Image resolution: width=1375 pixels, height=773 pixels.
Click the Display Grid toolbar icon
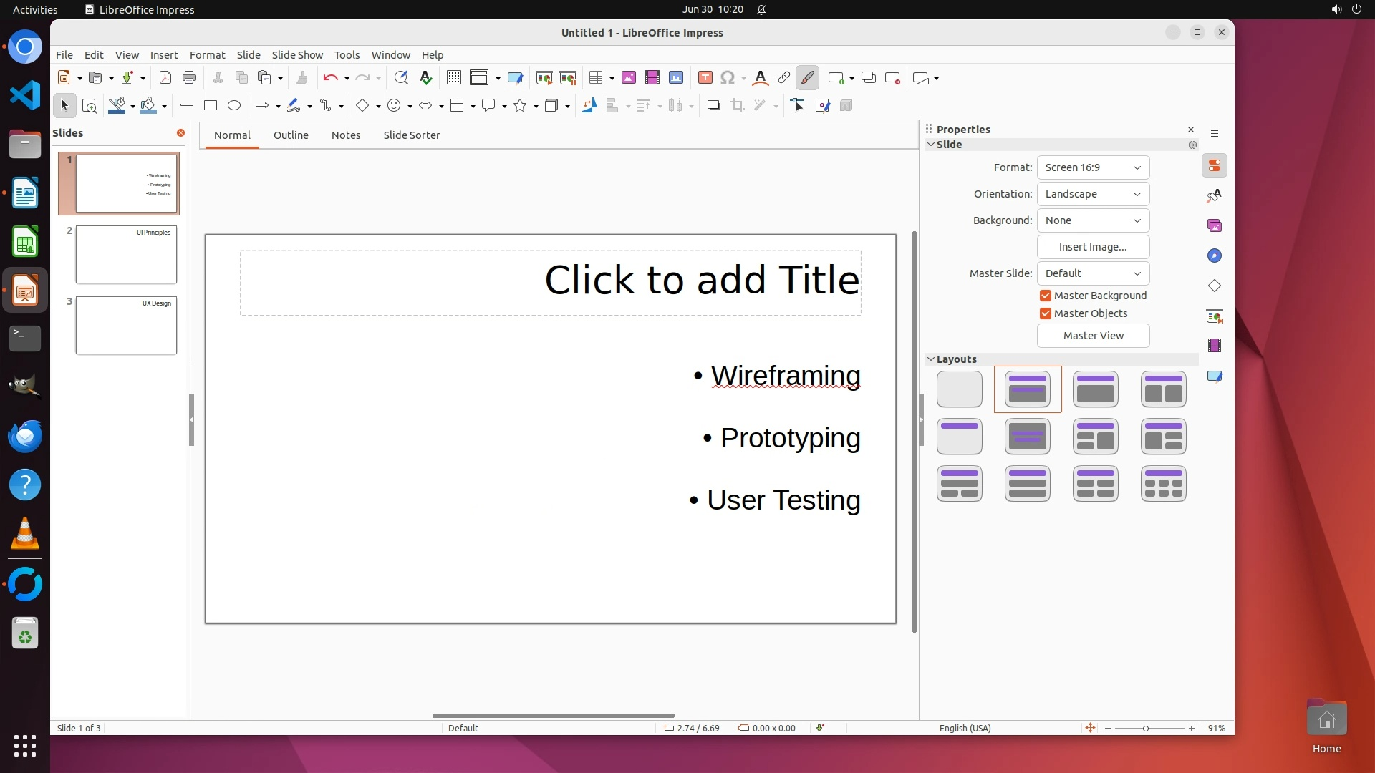pyautogui.click(x=453, y=78)
